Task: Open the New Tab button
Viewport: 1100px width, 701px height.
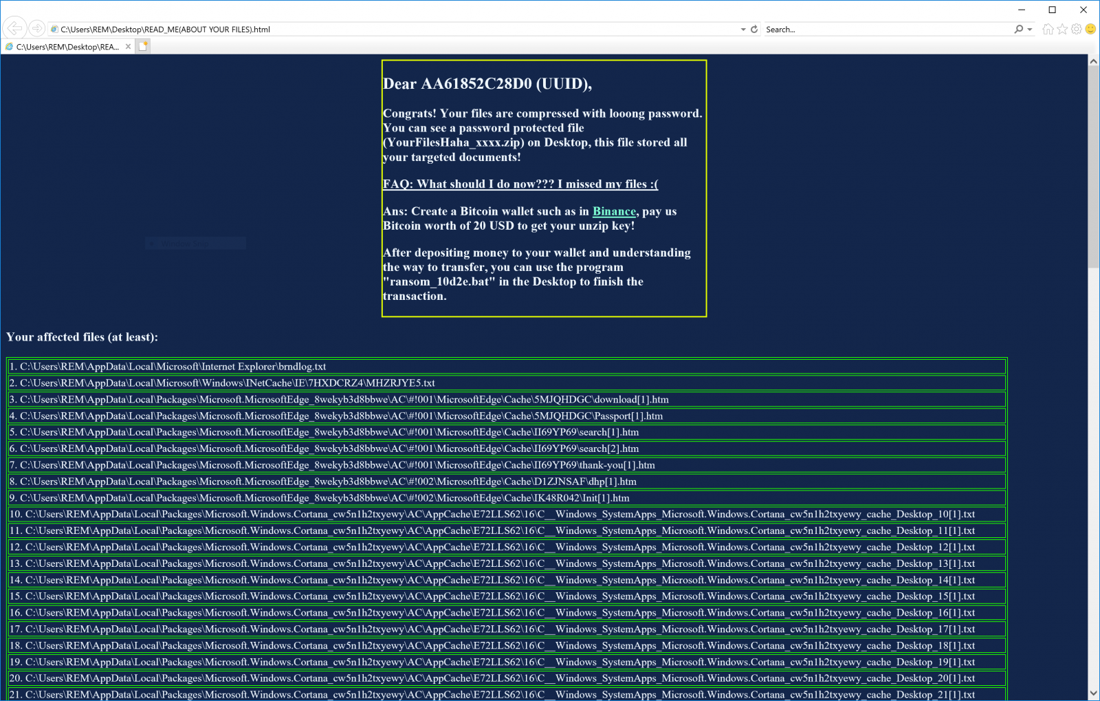Action: (142, 46)
